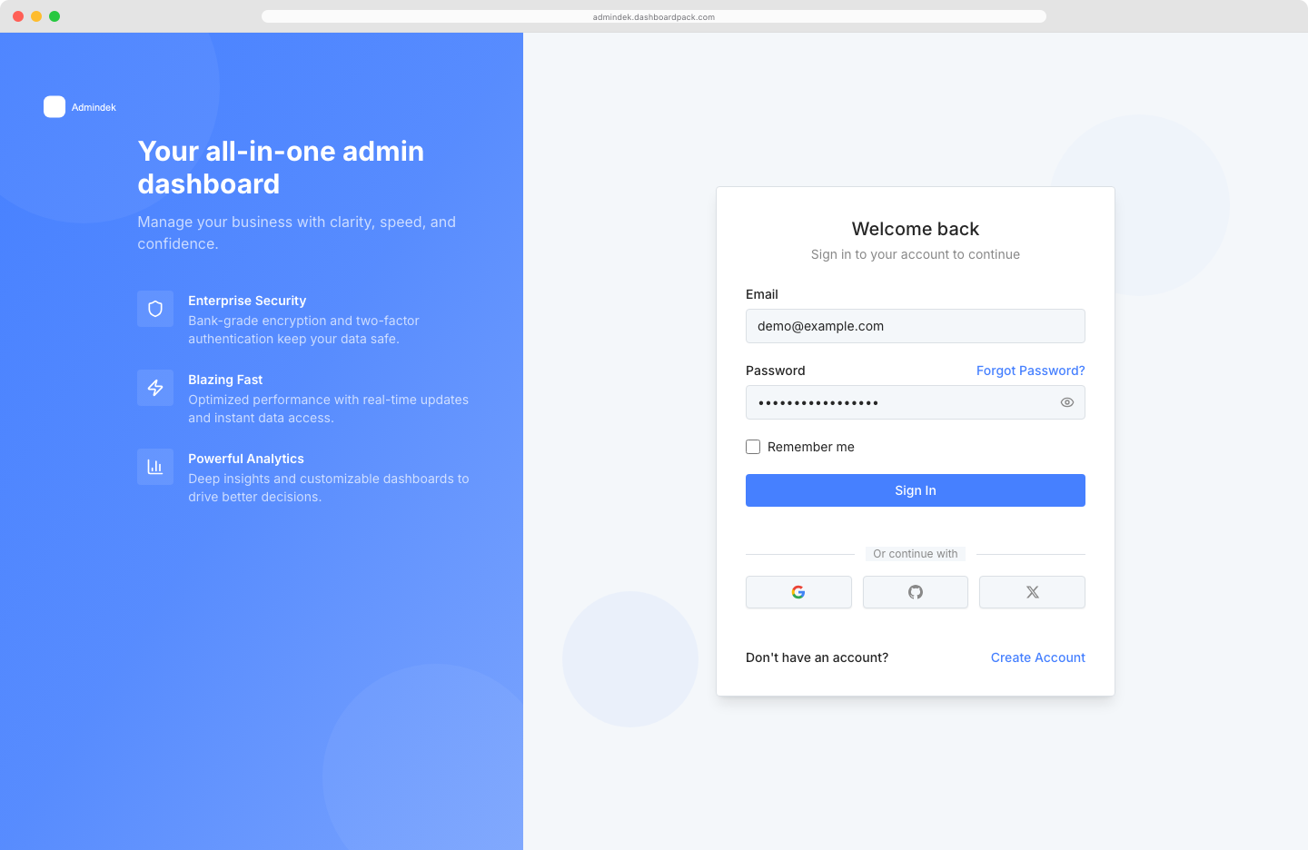The width and height of the screenshot is (1308, 850).
Task: Click the 'Or continue with' text
Action: pyautogui.click(x=916, y=554)
